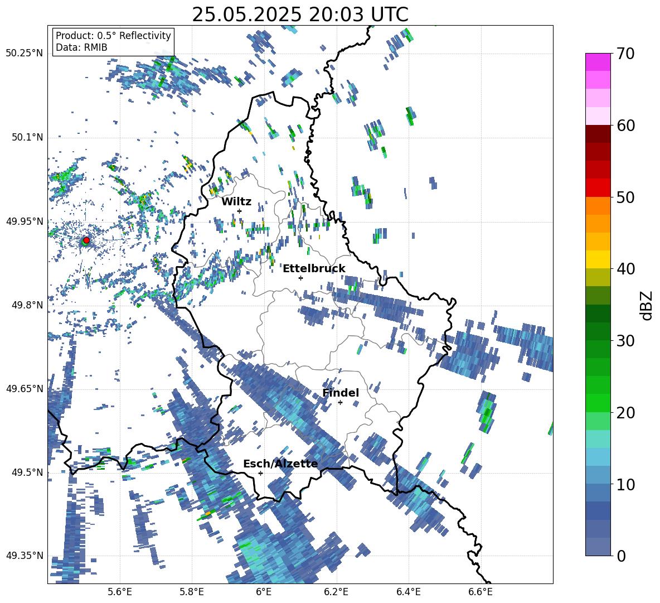Screen dimensions: 660x603
Task: Click the dBZ colorbar axis label
Action: pyautogui.click(x=647, y=305)
